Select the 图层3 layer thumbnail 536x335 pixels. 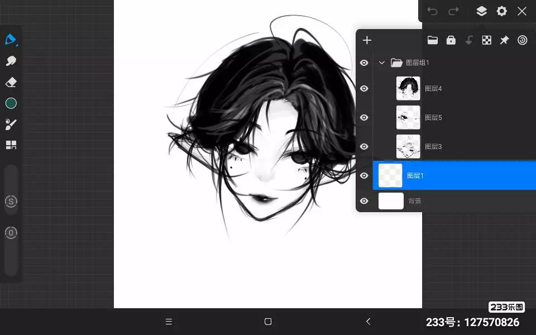click(408, 146)
